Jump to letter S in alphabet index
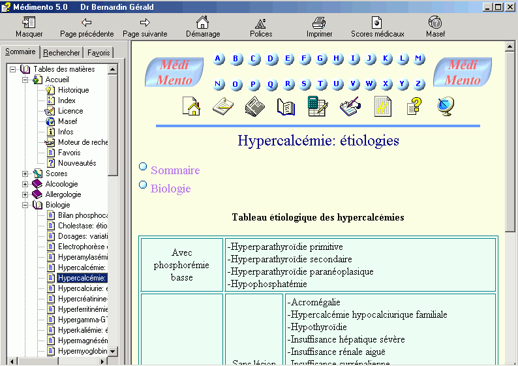 (x=304, y=84)
